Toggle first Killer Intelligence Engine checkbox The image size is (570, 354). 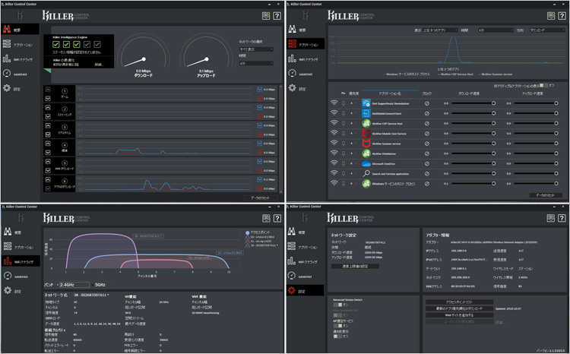point(56,45)
